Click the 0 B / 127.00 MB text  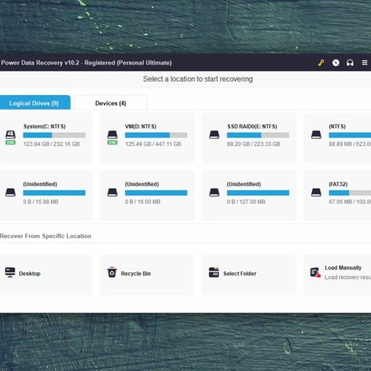pos(246,202)
